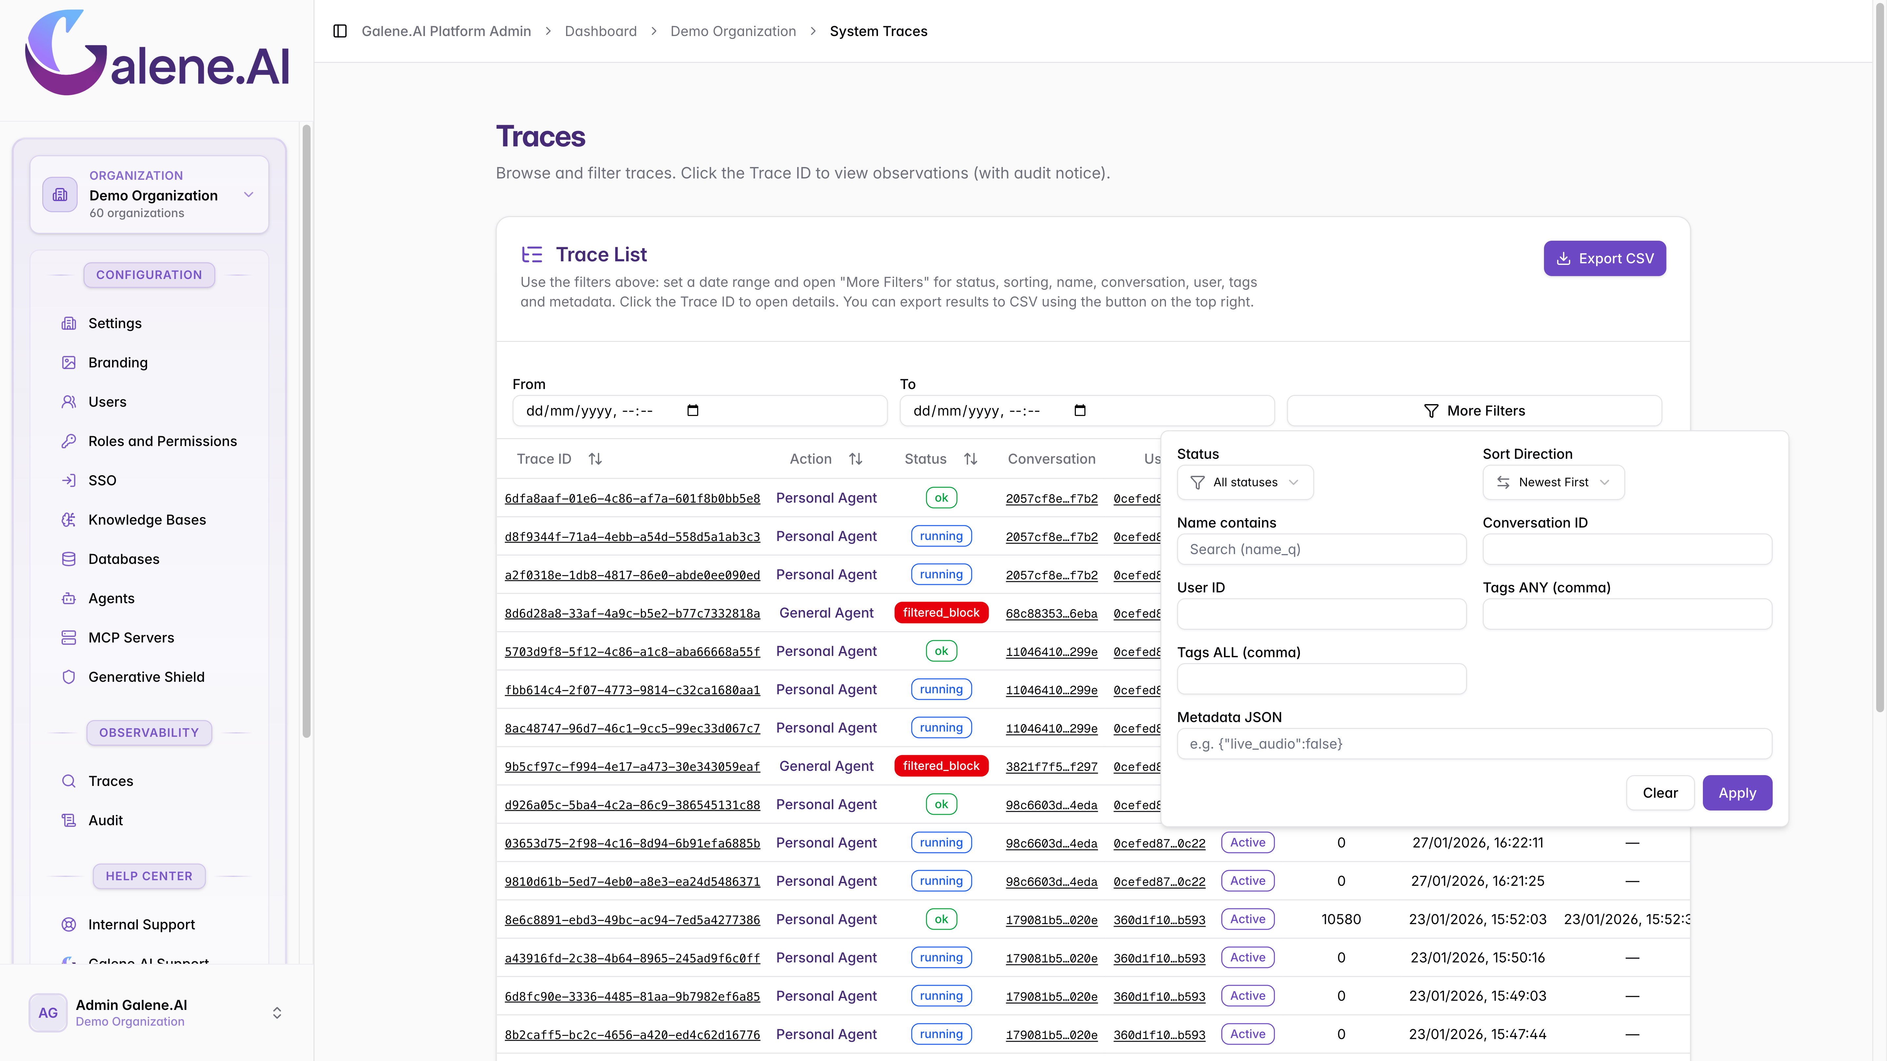Click the AG user avatar
The width and height of the screenshot is (1887, 1061).
coord(48,1013)
